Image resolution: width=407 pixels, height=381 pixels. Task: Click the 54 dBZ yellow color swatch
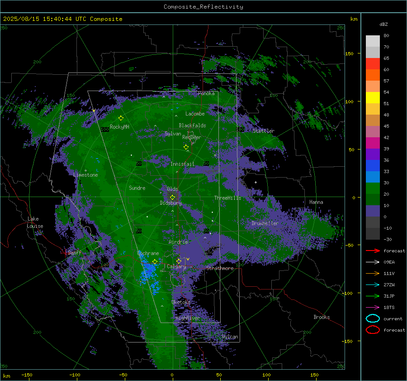[x=373, y=97]
